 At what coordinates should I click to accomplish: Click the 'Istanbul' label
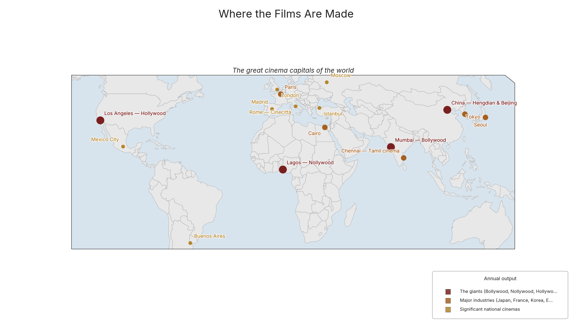click(x=333, y=114)
